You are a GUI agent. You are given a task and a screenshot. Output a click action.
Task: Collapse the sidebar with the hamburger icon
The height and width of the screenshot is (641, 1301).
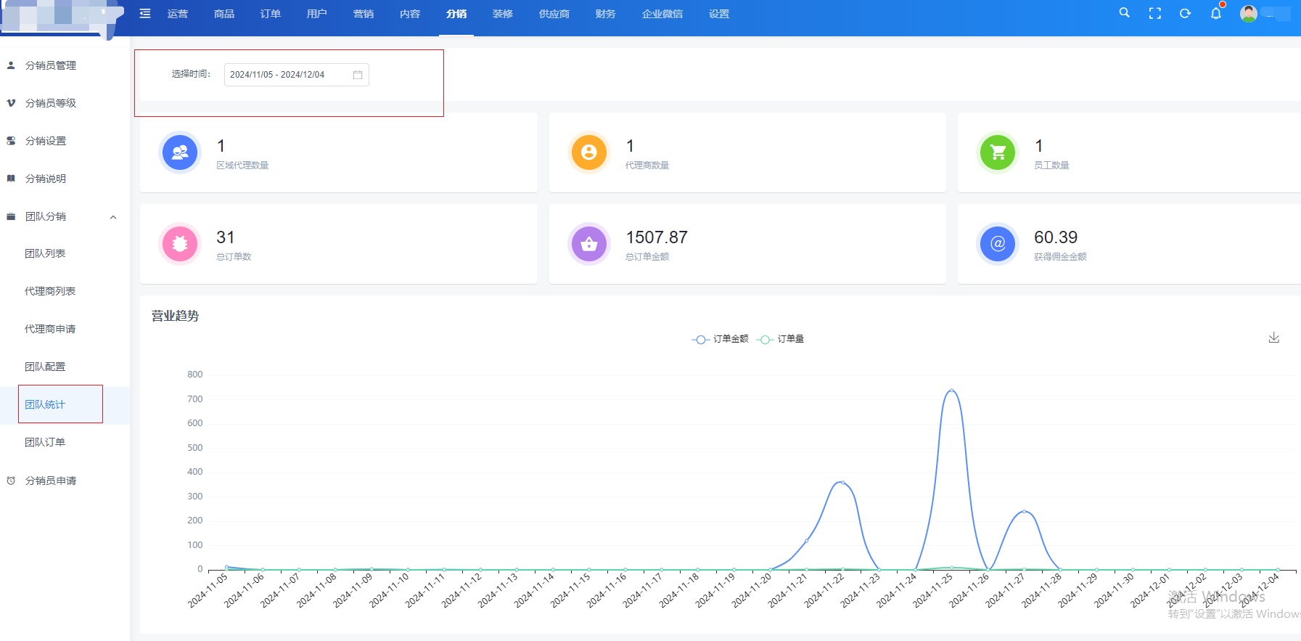145,14
